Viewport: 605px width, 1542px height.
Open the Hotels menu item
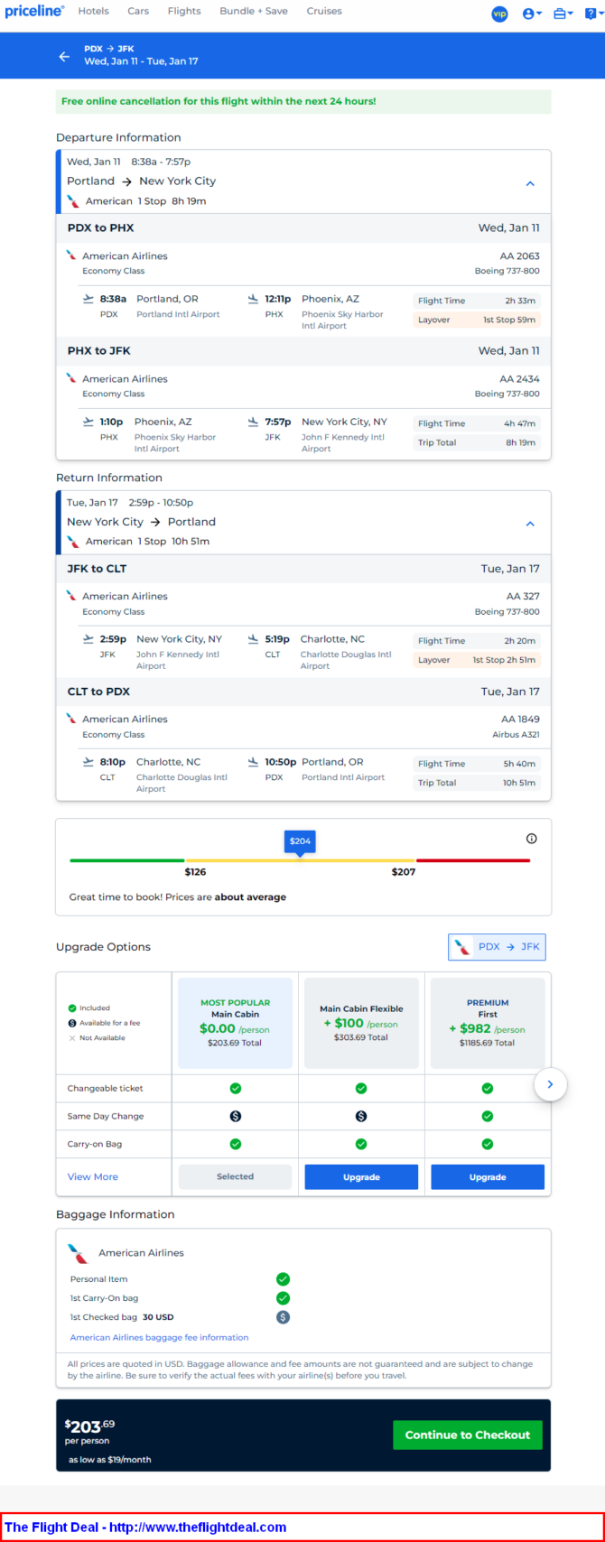[x=94, y=12]
